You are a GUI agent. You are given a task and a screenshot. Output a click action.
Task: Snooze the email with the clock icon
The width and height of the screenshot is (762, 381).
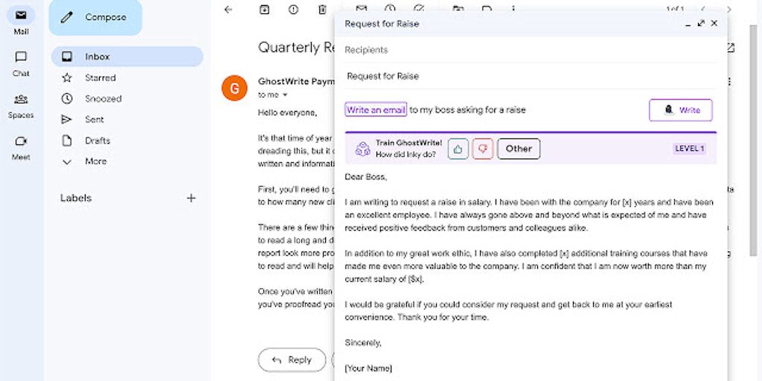[x=390, y=7]
